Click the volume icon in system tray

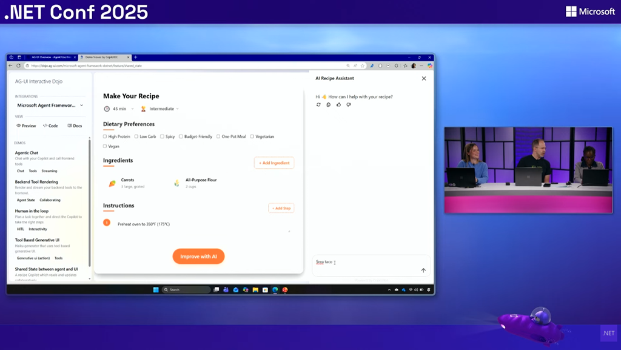(416, 290)
